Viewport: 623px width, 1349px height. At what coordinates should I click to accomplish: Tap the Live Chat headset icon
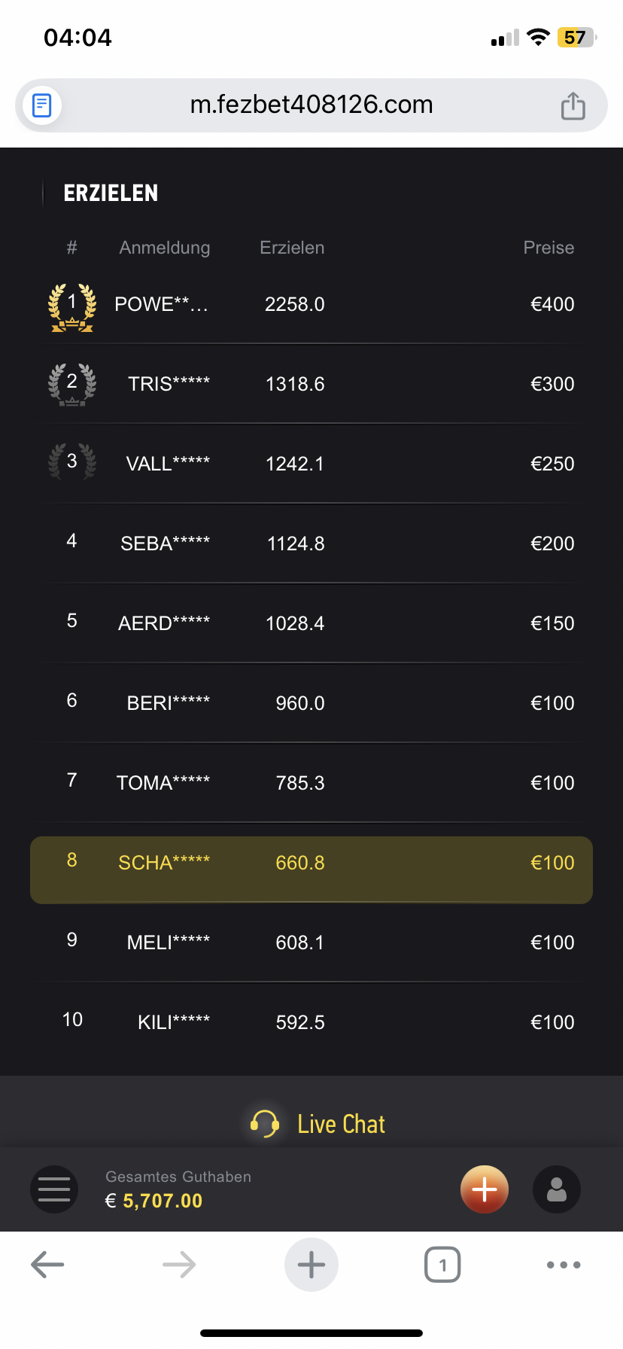pos(265,1124)
